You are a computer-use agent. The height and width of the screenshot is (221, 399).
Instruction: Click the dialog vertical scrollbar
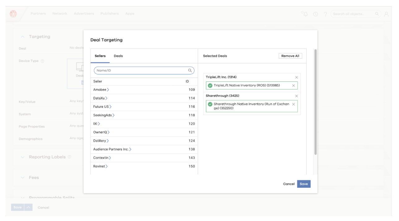pos(315,102)
